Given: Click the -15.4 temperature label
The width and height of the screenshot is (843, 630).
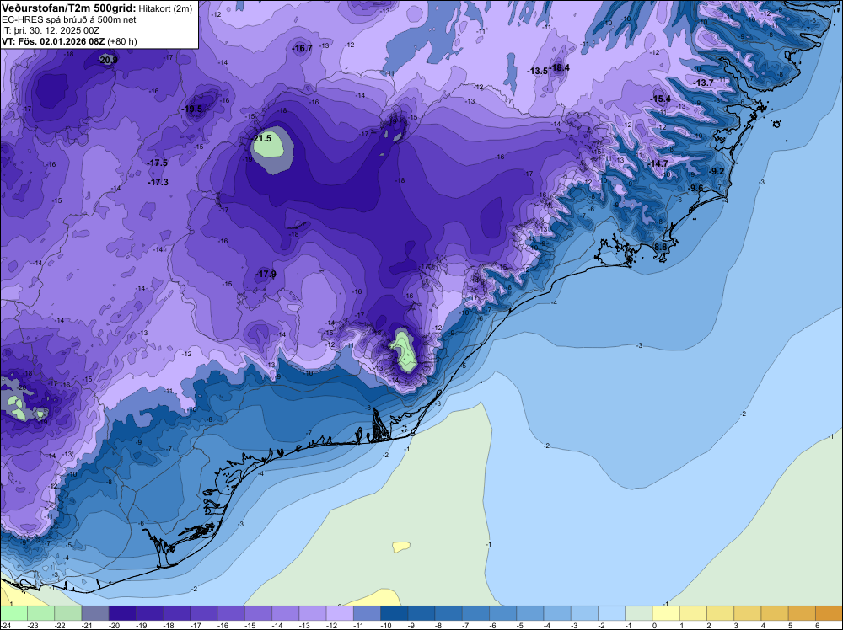Looking at the screenshot, I should click(x=661, y=99).
